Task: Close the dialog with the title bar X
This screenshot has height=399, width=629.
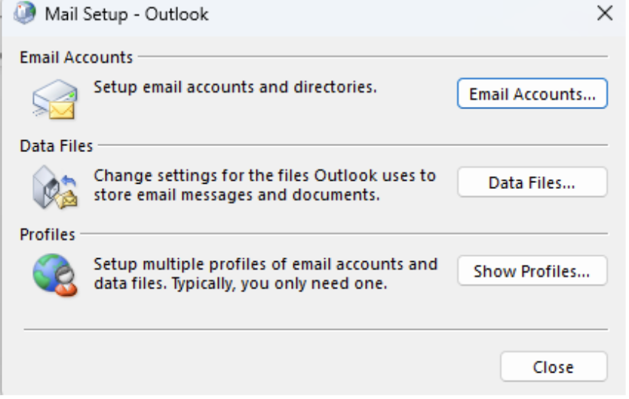Action: point(604,14)
